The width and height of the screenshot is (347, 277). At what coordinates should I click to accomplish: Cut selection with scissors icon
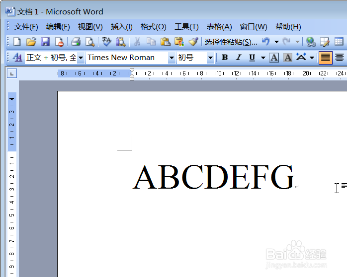pyautogui.click(x=137, y=42)
